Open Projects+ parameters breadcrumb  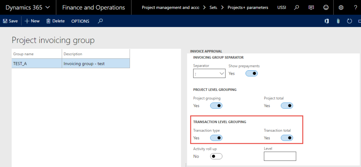point(248,7)
